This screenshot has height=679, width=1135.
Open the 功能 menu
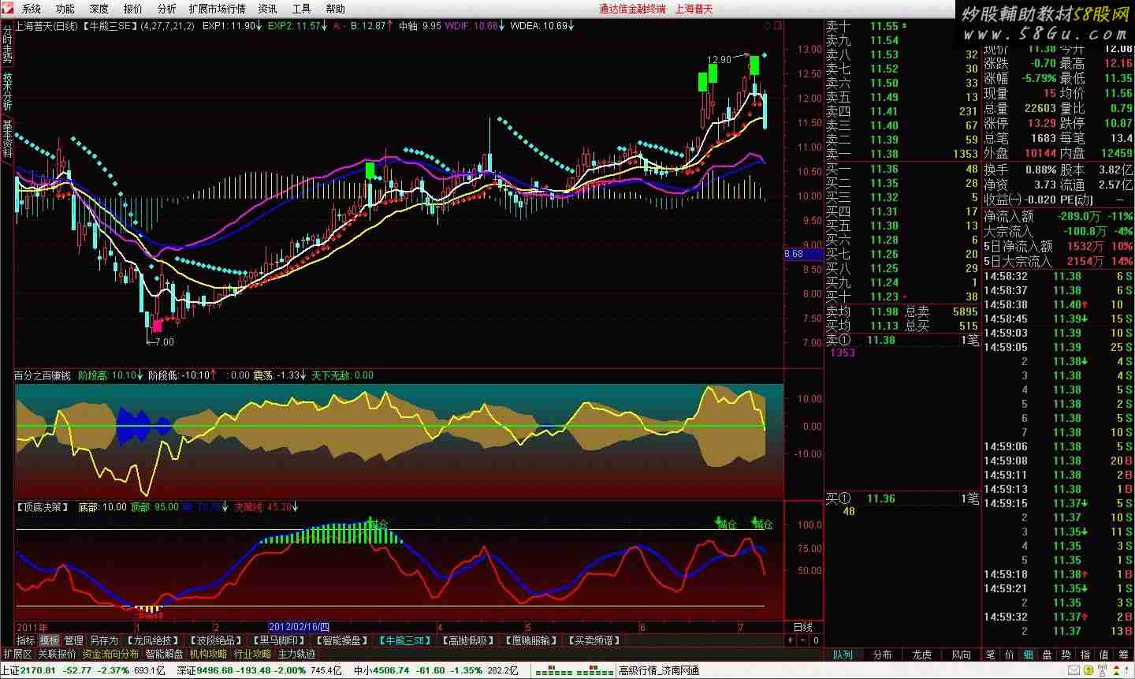(x=65, y=9)
